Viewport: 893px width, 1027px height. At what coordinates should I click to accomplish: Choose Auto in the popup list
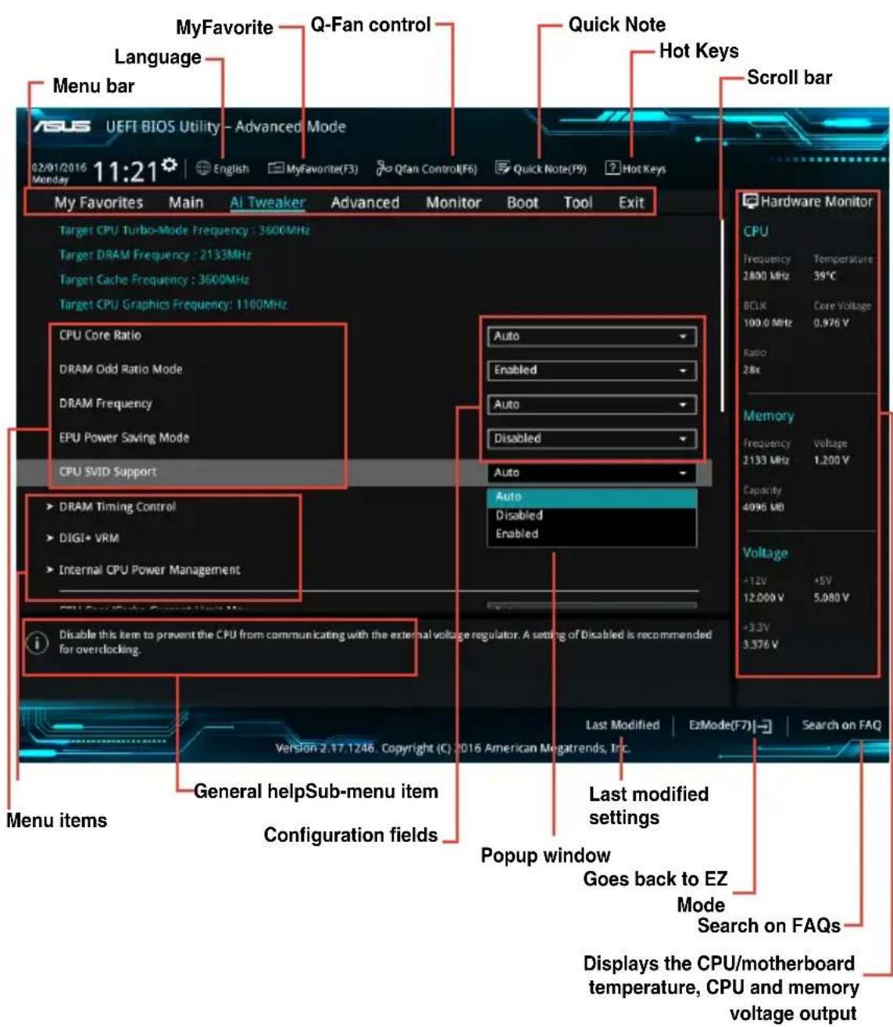(x=591, y=497)
